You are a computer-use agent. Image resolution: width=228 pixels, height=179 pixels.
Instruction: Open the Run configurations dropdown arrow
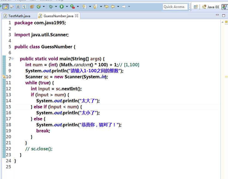pos(67,7)
